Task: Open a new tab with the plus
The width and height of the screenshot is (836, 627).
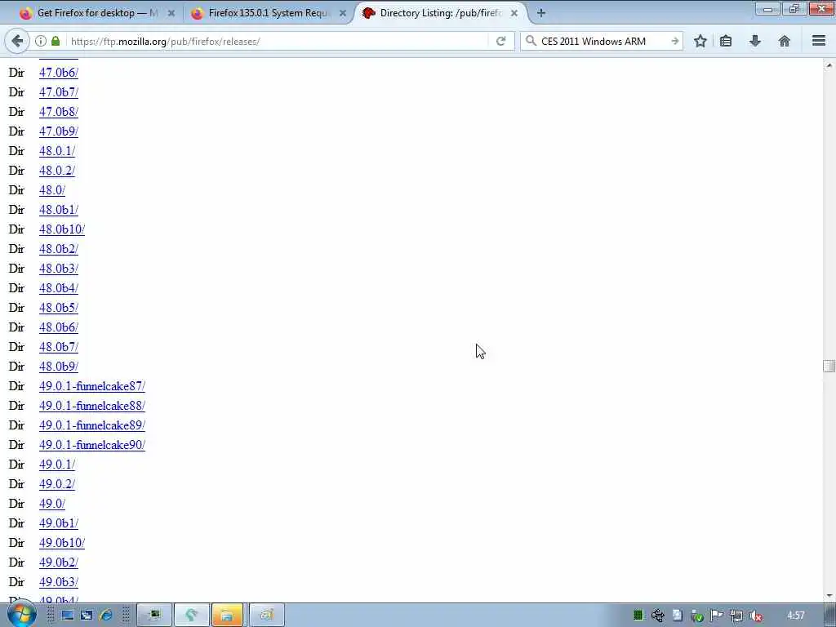Action: [x=541, y=13]
